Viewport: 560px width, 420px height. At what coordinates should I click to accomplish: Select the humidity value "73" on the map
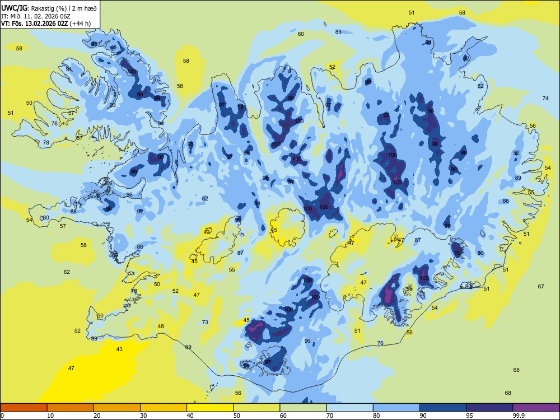[205, 322]
